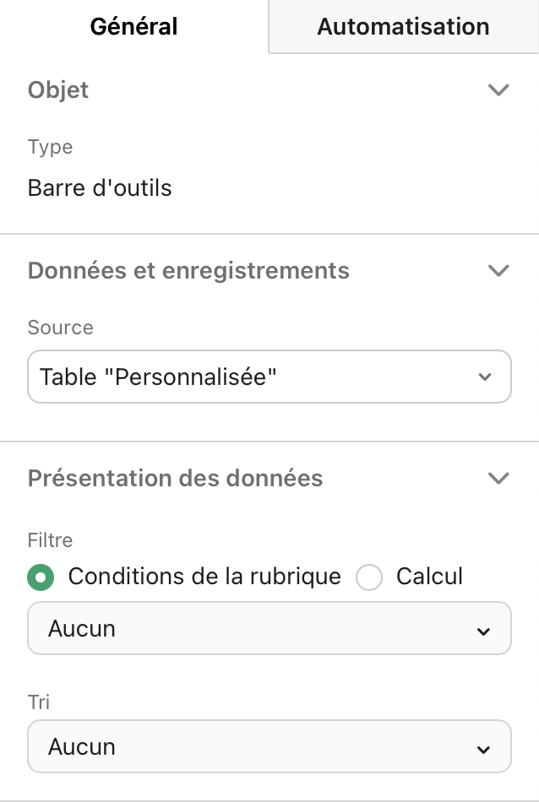Click the Tri field label
Screen dimensions: 539x802
pyautogui.click(x=39, y=702)
